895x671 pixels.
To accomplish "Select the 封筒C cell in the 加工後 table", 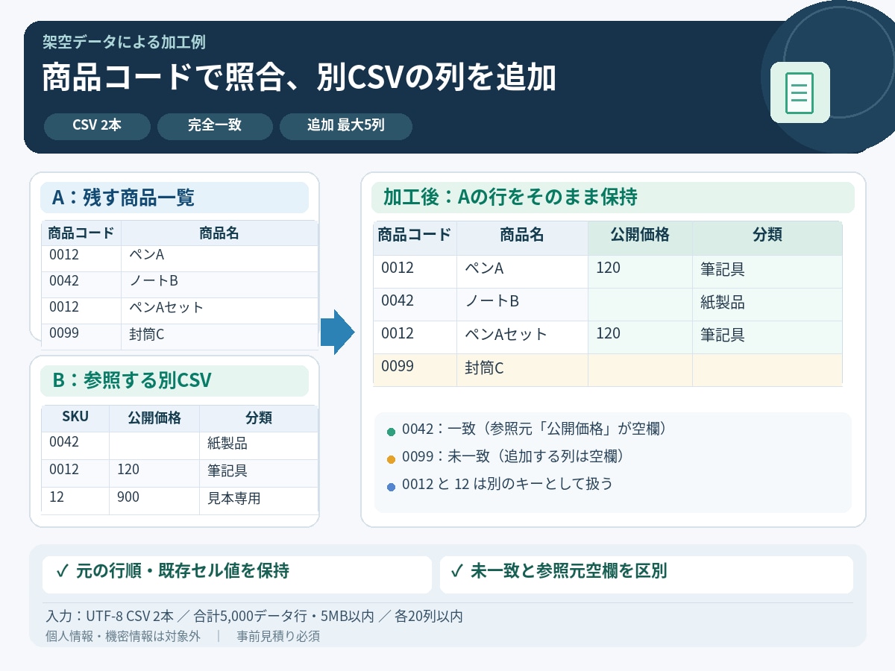I will click(x=522, y=370).
